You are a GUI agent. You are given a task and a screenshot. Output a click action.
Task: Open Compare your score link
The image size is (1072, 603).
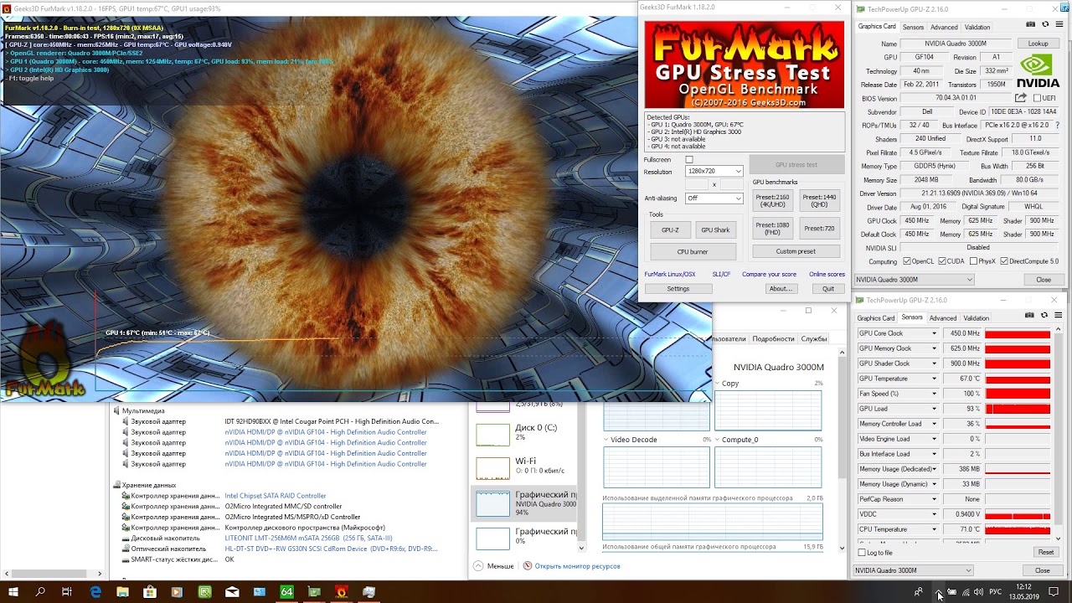point(769,275)
